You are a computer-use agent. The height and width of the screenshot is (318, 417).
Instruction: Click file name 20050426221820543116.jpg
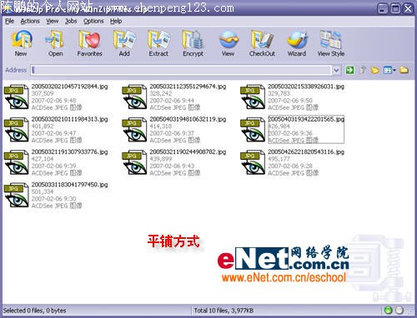pyautogui.click(x=306, y=152)
